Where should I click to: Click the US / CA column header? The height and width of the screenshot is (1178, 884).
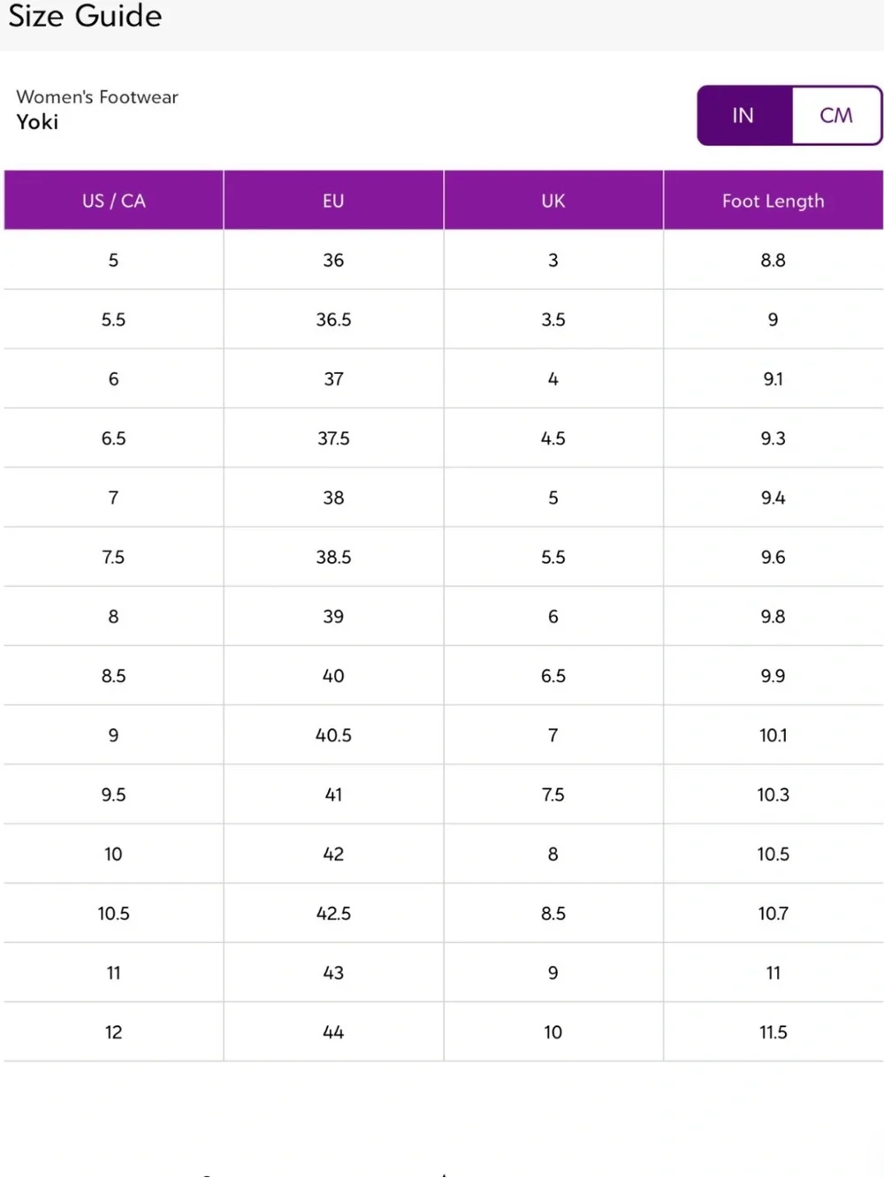tap(114, 201)
